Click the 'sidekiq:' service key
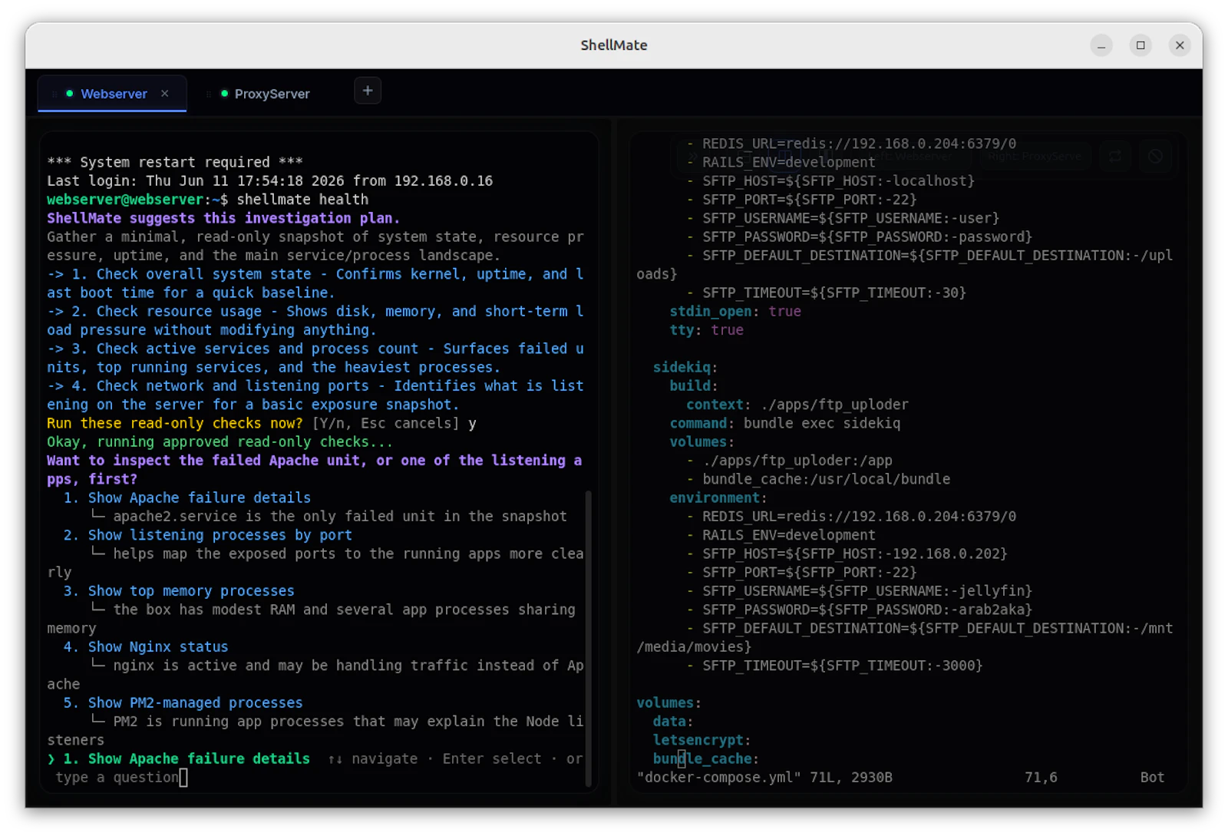Viewport: 1228px width, 836px height. point(685,368)
